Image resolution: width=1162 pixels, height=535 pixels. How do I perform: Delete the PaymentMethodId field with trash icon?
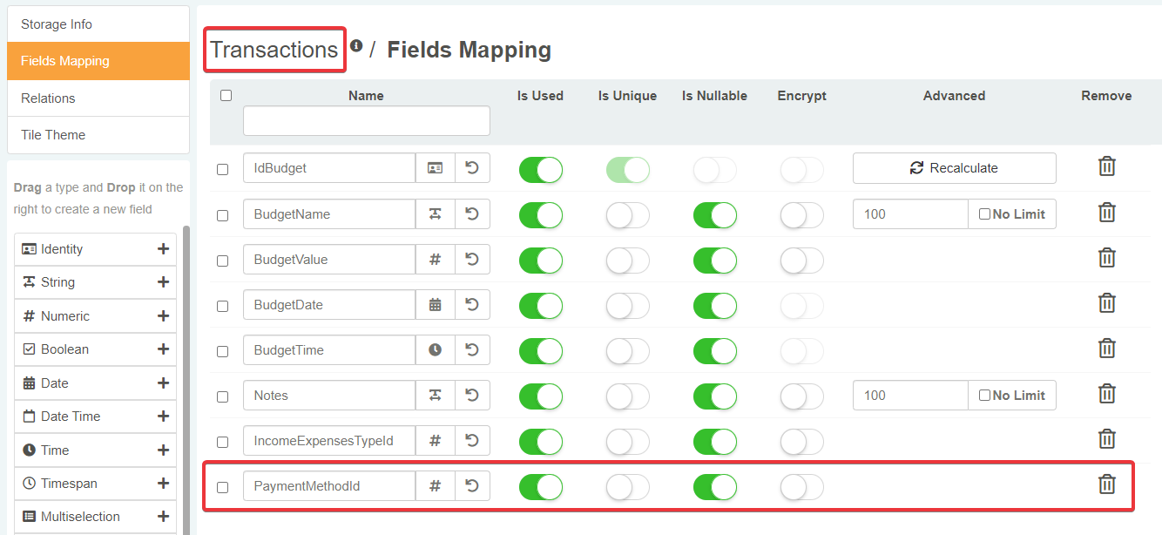click(x=1106, y=484)
